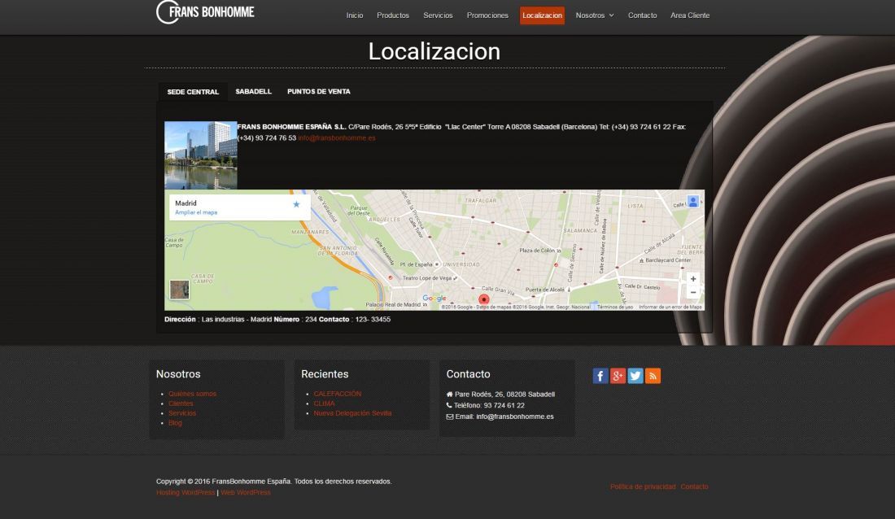The image size is (895, 519).
Task: Click the red map marker pin
Action: coord(484,299)
